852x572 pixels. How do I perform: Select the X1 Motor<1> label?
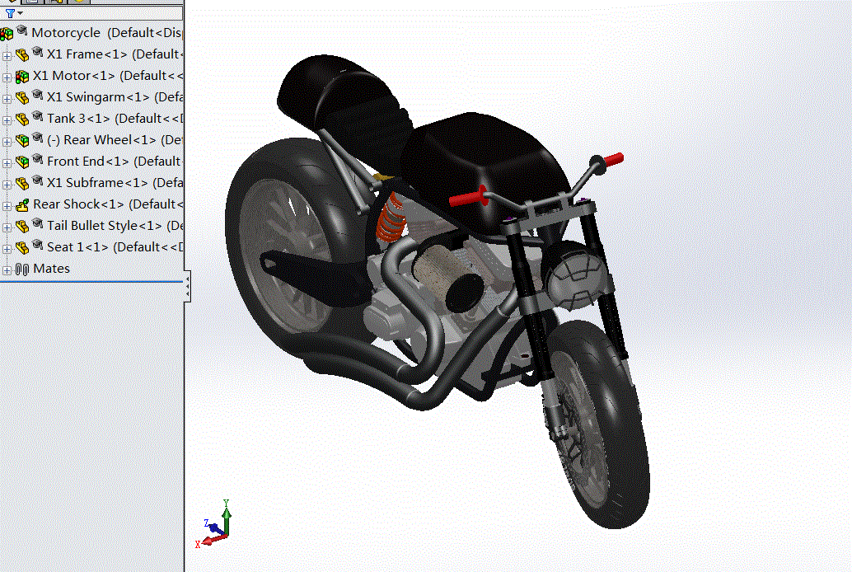coord(73,76)
